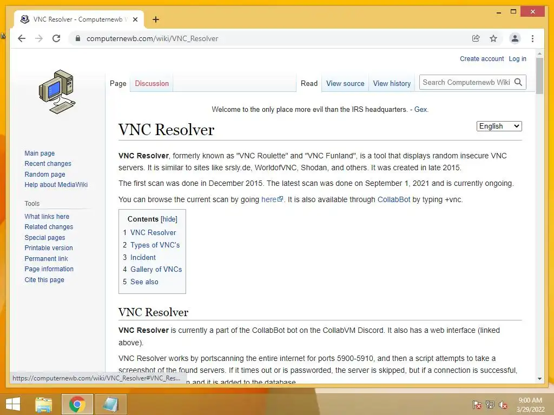Open the Gex link in the tagline
The height and width of the screenshot is (415, 554).
pyautogui.click(x=420, y=109)
